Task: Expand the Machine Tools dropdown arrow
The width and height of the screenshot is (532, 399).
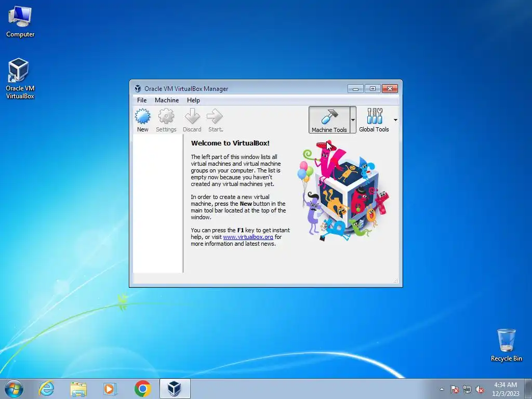Action: [353, 120]
